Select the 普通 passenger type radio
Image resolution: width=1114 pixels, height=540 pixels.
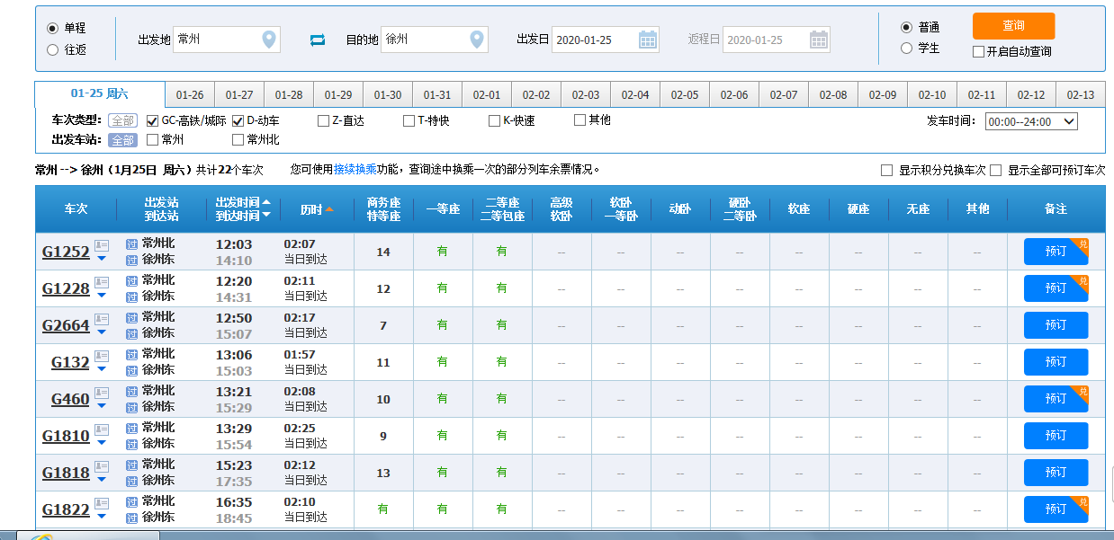pyautogui.click(x=906, y=27)
